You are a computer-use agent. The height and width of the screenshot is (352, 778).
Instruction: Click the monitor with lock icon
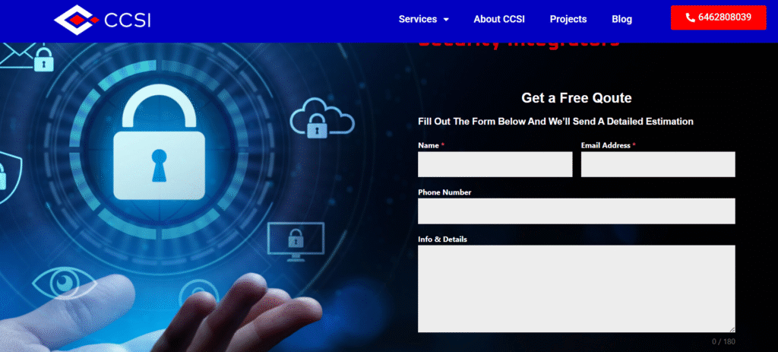[x=296, y=239]
